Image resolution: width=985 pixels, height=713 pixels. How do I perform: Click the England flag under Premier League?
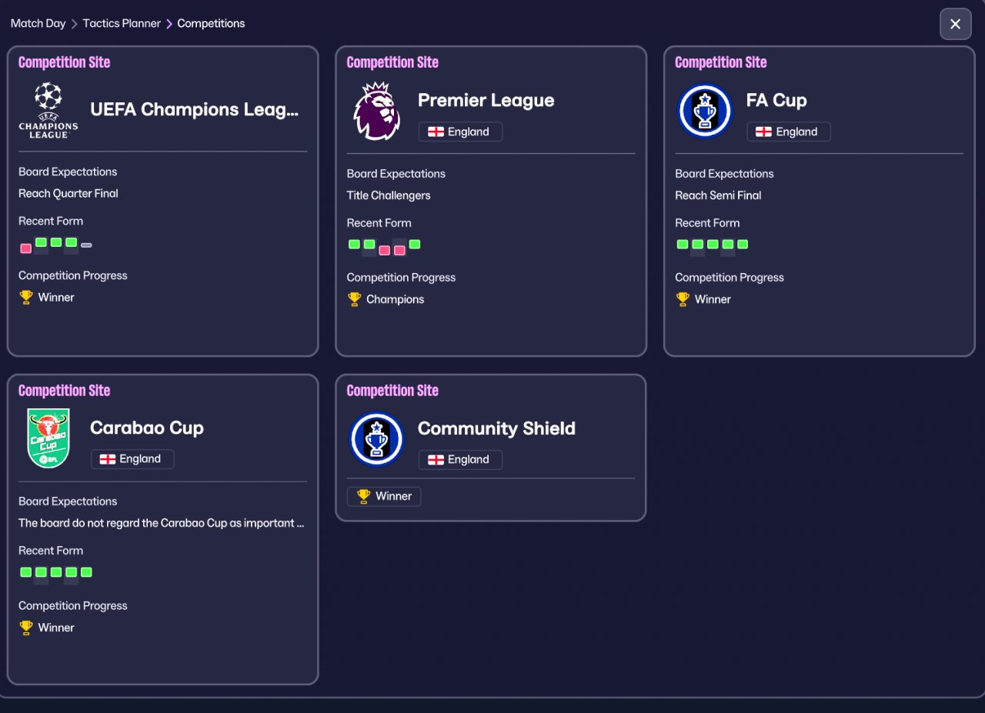click(x=436, y=132)
